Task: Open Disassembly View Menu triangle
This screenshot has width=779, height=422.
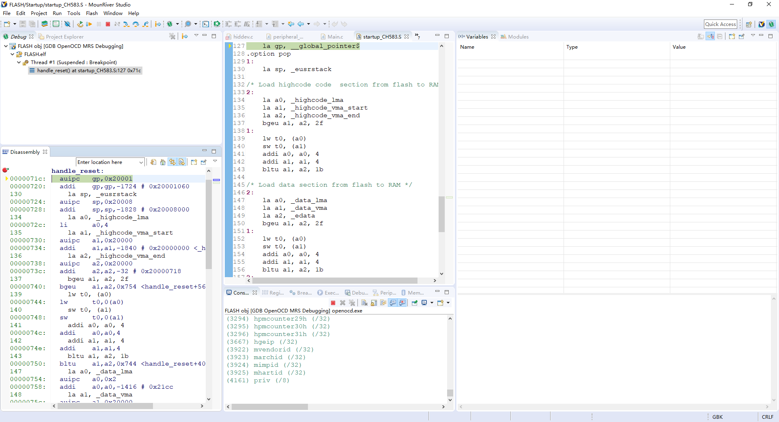Action: (215, 161)
